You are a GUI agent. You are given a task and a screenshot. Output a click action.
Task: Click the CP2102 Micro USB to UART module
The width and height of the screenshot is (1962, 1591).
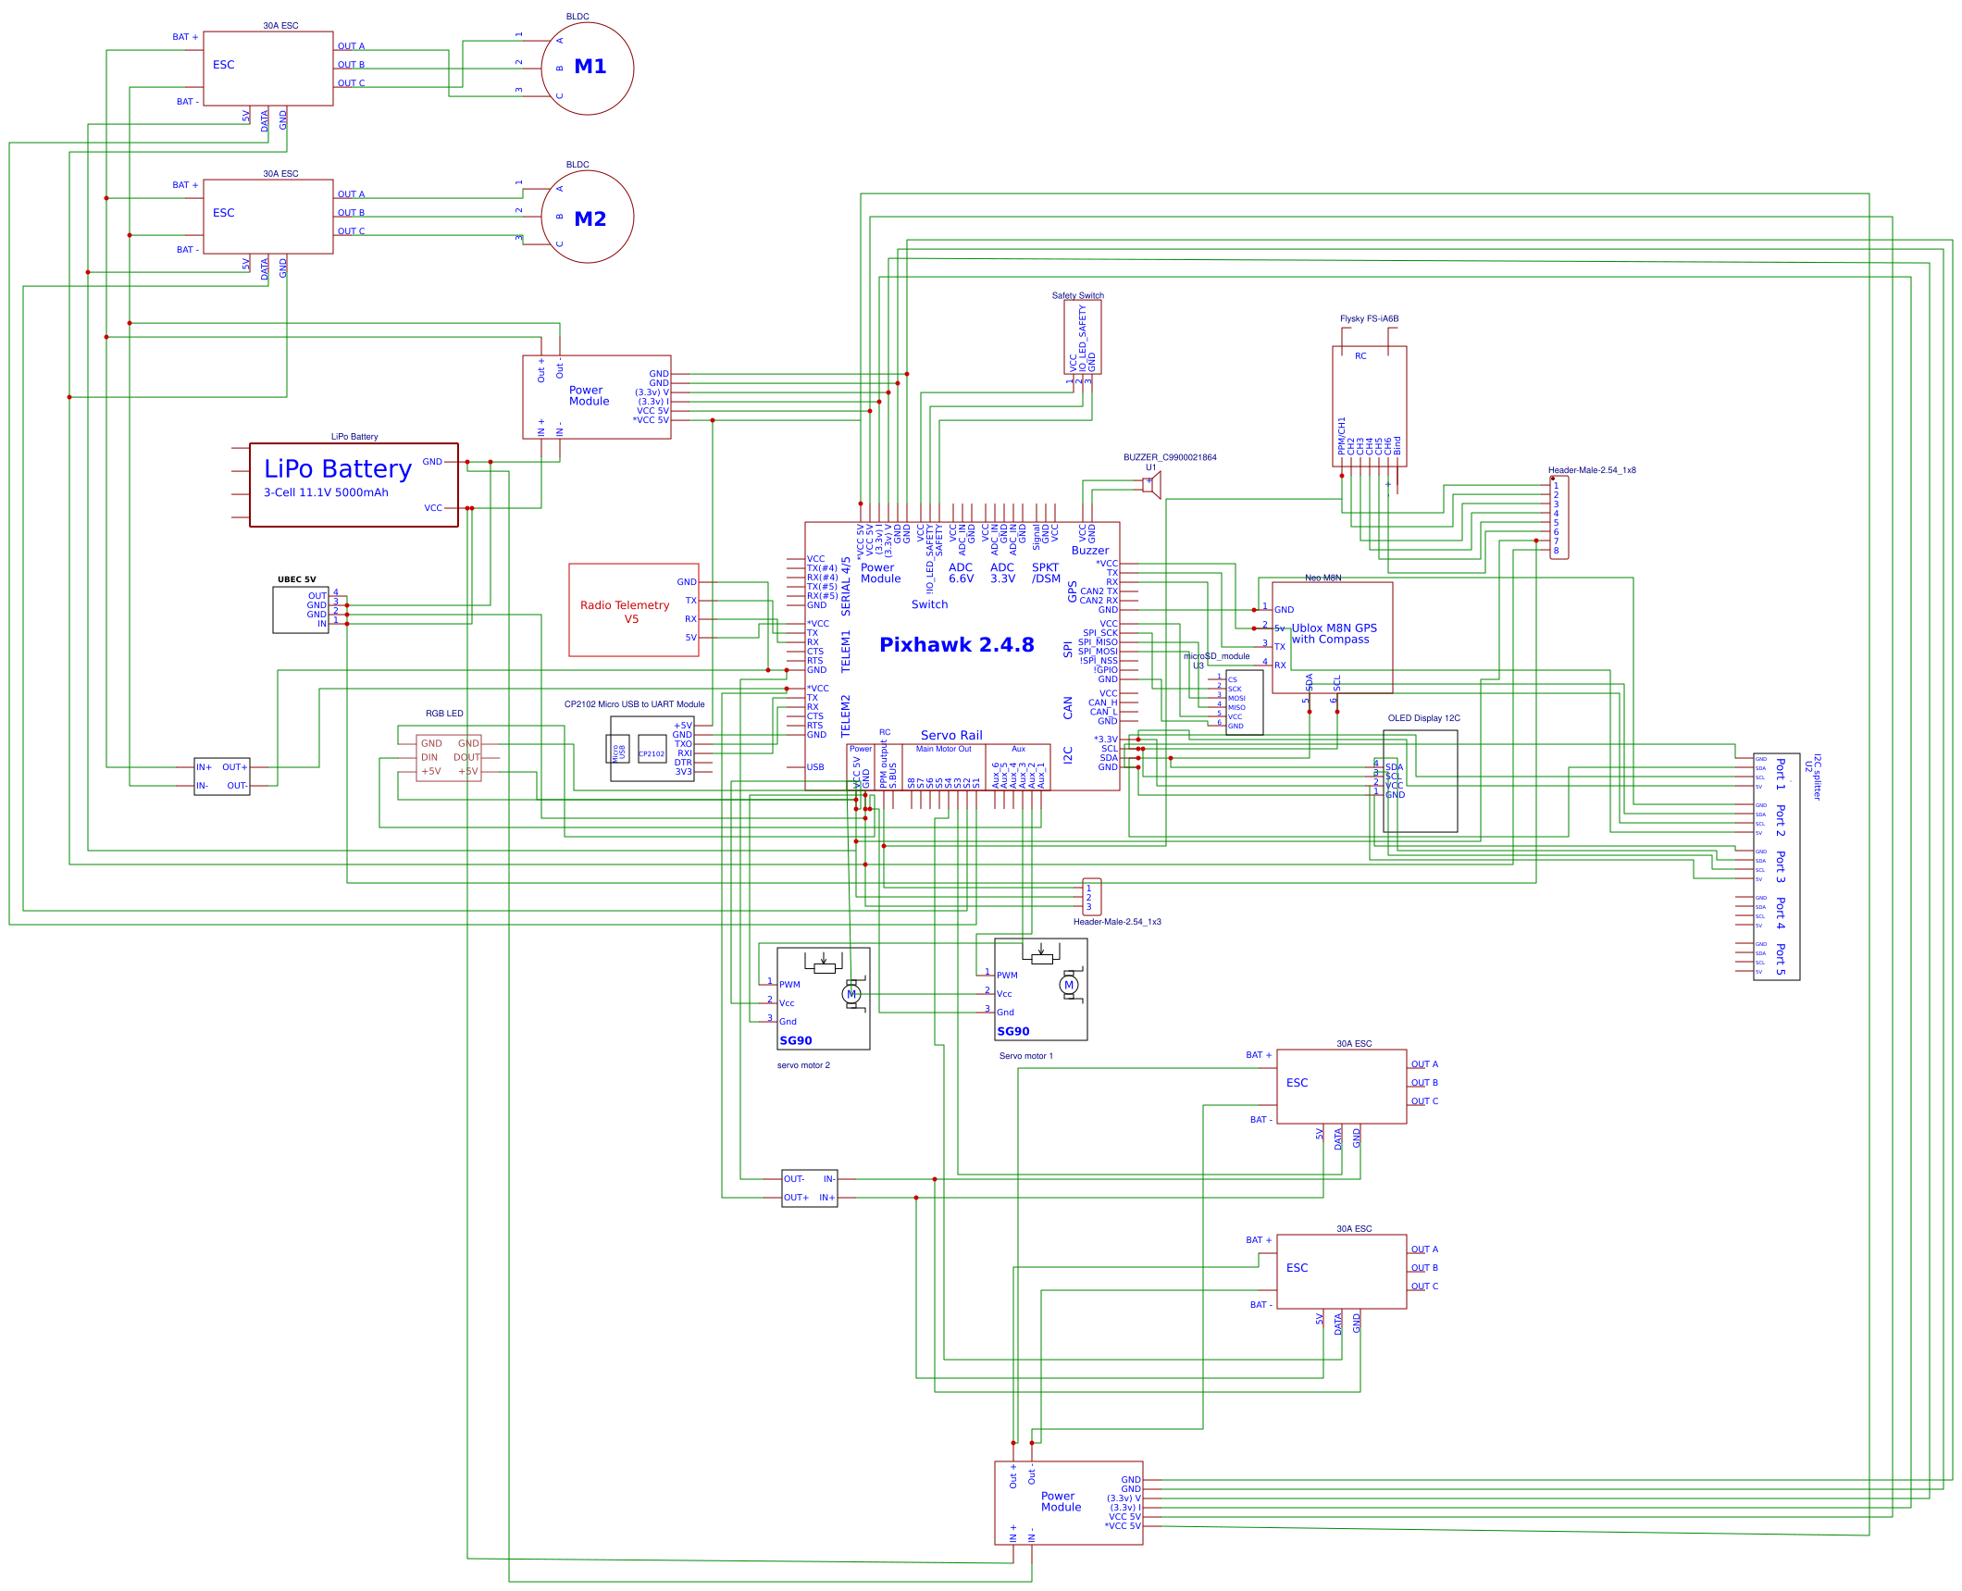coord(652,749)
